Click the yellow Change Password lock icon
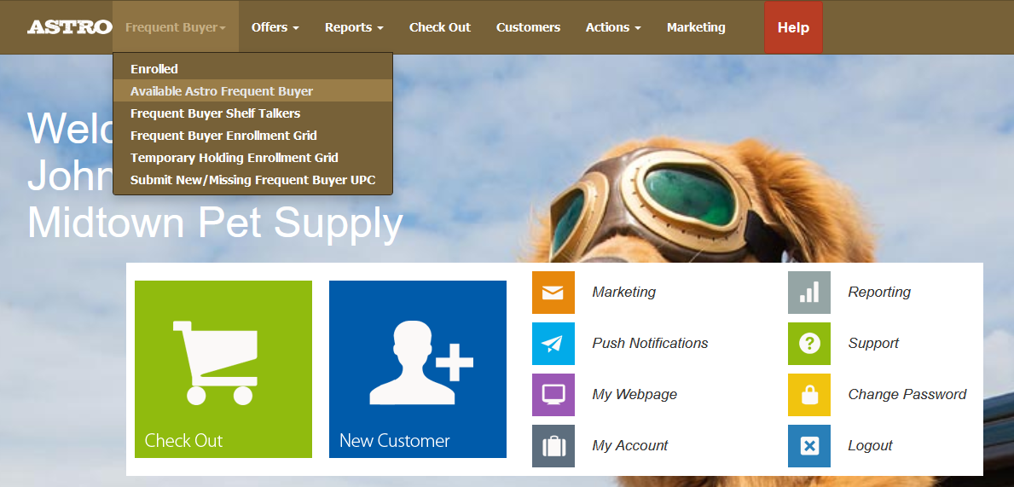 [808, 395]
